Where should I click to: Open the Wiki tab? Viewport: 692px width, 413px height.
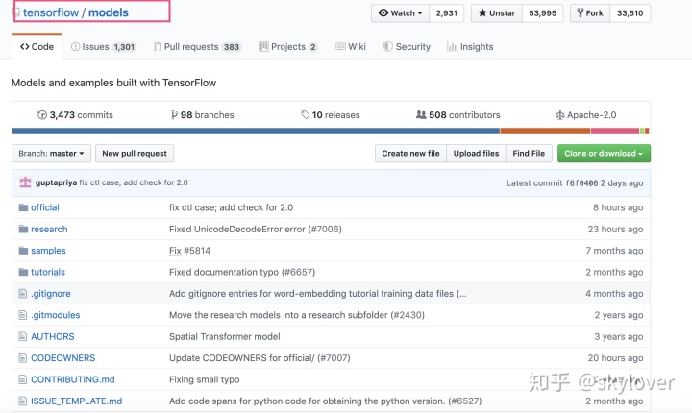351,47
